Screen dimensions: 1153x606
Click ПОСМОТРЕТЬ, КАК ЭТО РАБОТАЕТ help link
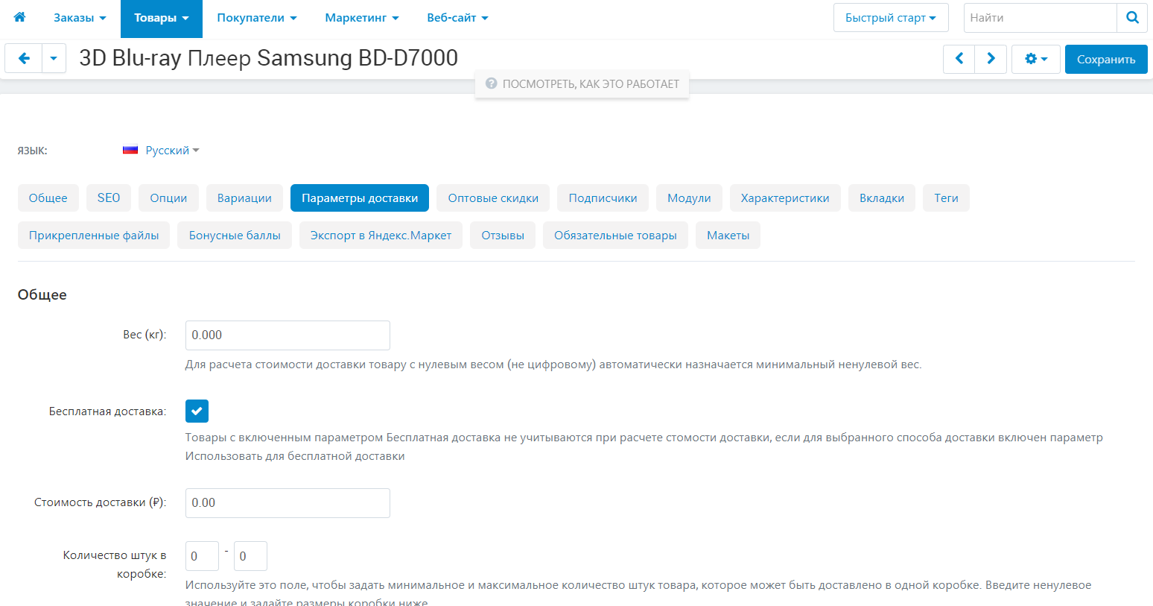click(582, 83)
